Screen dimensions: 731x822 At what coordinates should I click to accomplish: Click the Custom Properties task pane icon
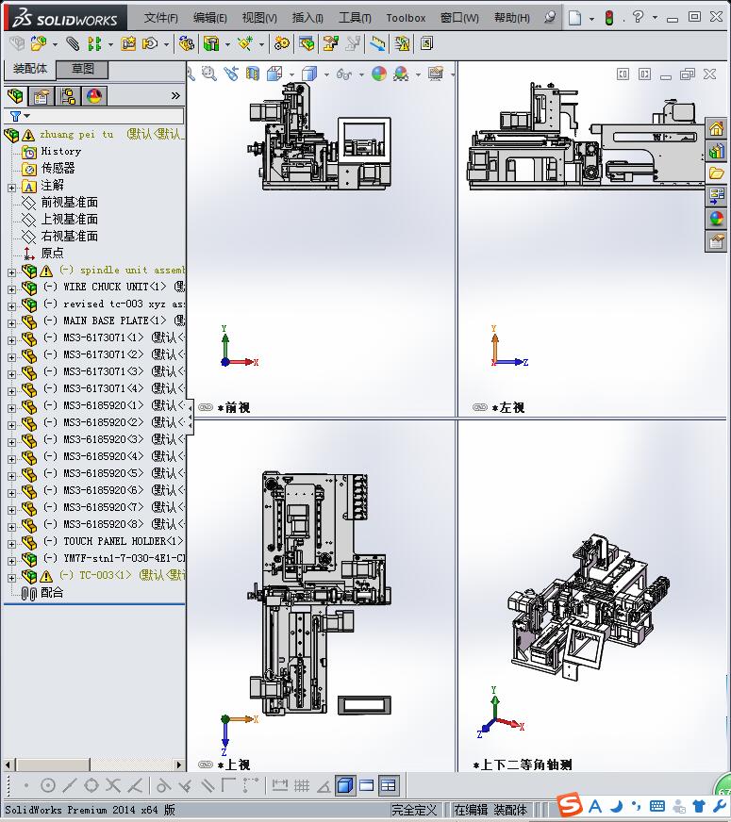(717, 241)
